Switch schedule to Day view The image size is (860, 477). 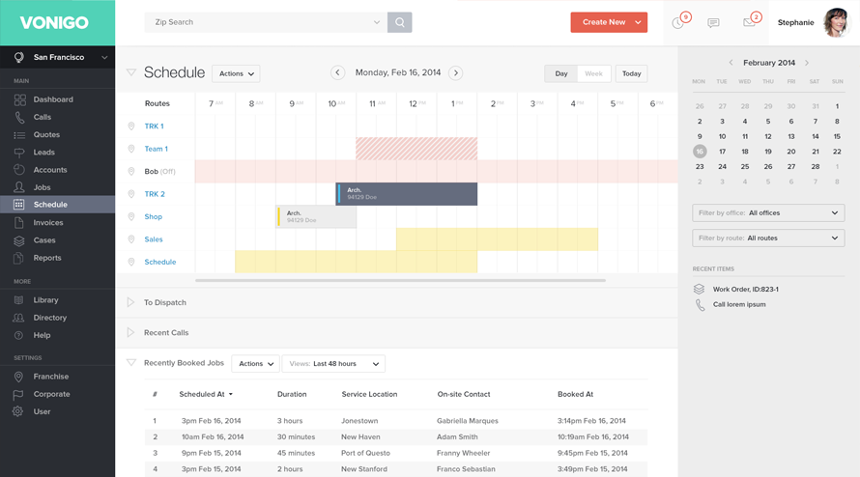pos(561,73)
